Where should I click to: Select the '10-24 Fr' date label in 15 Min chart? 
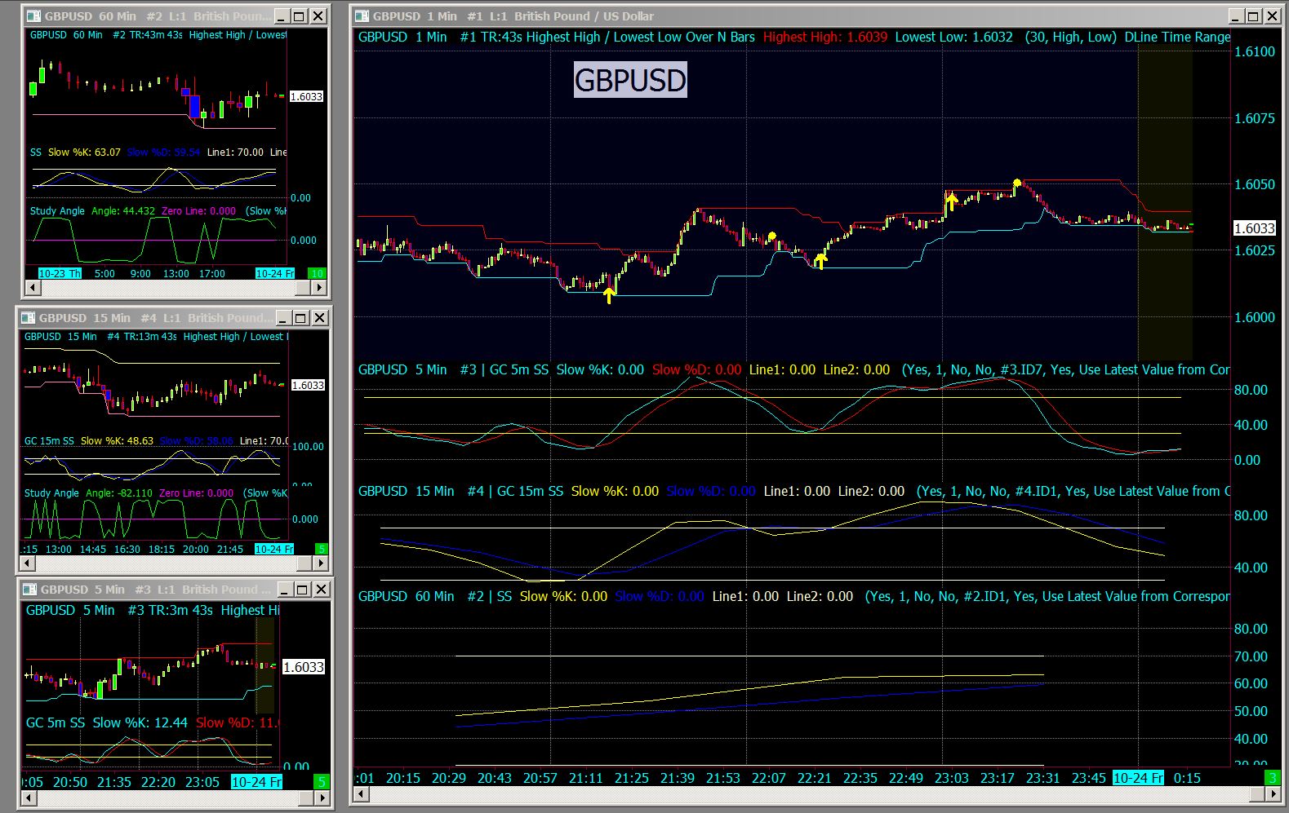274,549
